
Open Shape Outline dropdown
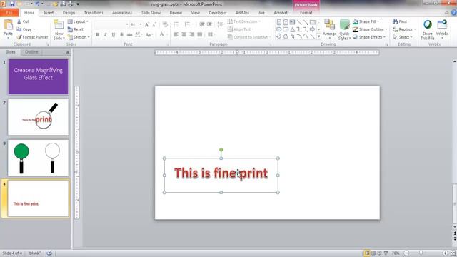pyautogui.click(x=370, y=29)
